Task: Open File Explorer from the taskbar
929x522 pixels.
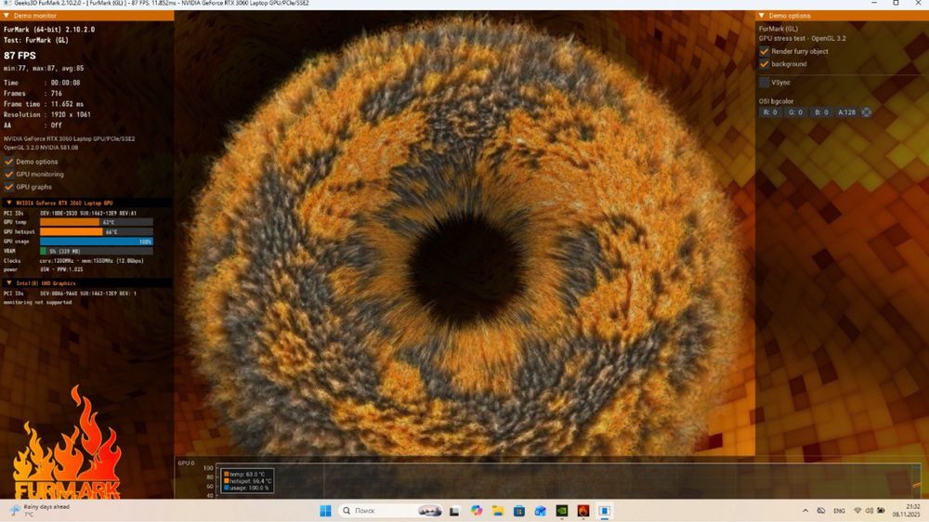Action: click(498, 511)
